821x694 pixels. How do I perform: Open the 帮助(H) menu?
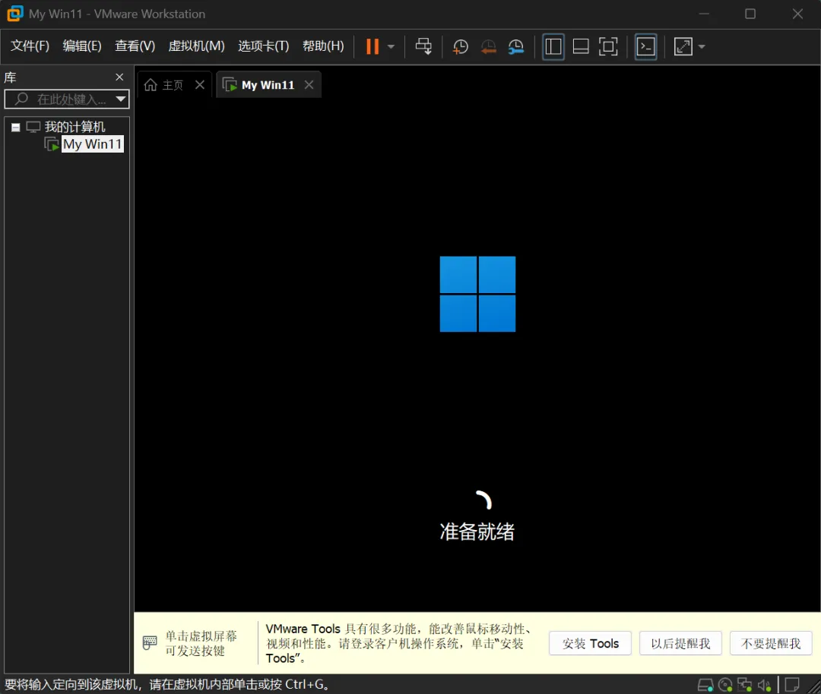(323, 46)
